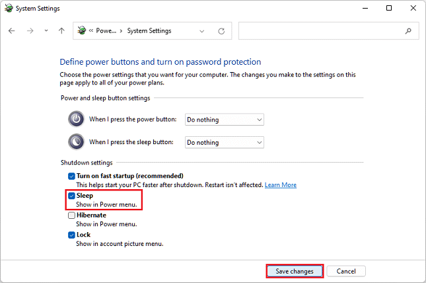Click the System Settings breadcrumb item
Image resolution: width=426 pixels, height=283 pixels.
[x=150, y=31]
